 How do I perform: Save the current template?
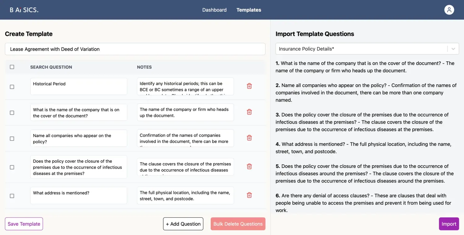24,224
